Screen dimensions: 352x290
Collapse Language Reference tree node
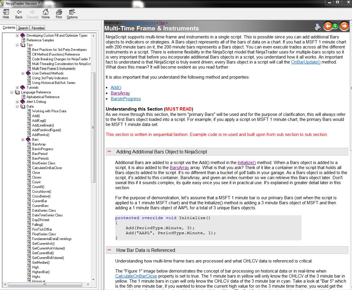12,92
